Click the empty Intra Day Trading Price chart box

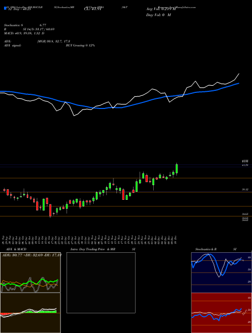point(101,283)
